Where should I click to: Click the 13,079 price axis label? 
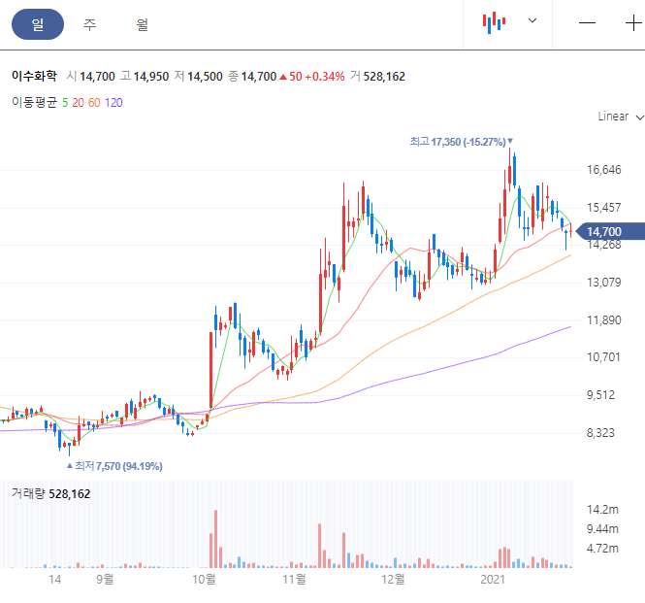(604, 283)
